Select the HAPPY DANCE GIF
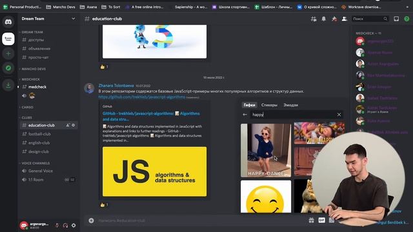The width and height of the screenshot is (413, 232). point(266,150)
